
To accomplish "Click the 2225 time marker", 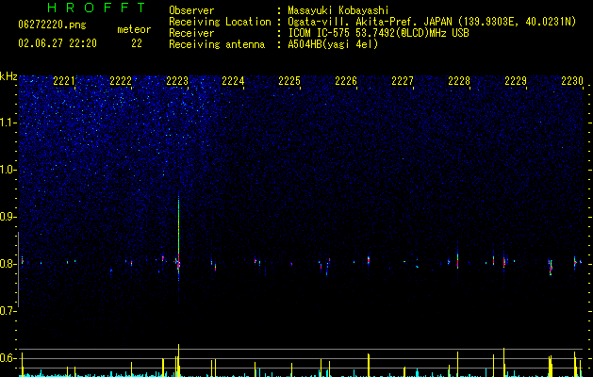I will (x=289, y=81).
